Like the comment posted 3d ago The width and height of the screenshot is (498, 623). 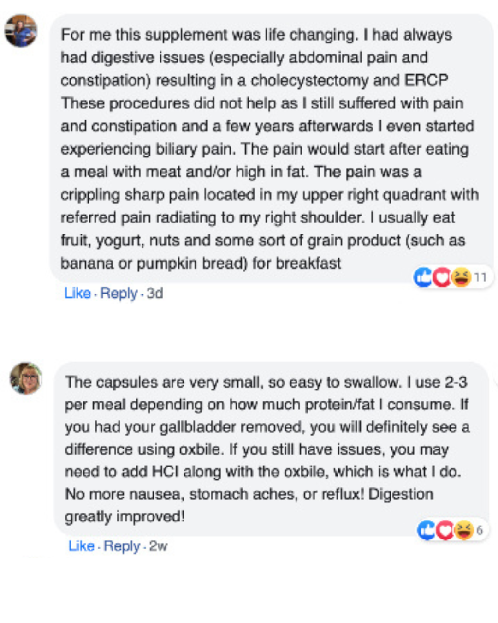click(77, 293)
